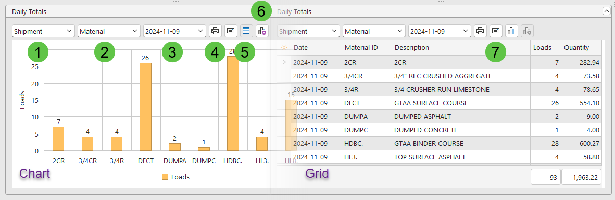Click the GTAA BINDER COURSE description

461,144
